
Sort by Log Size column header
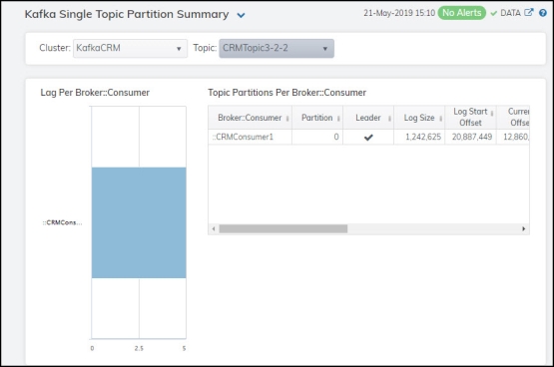click(x=419, y=118)
